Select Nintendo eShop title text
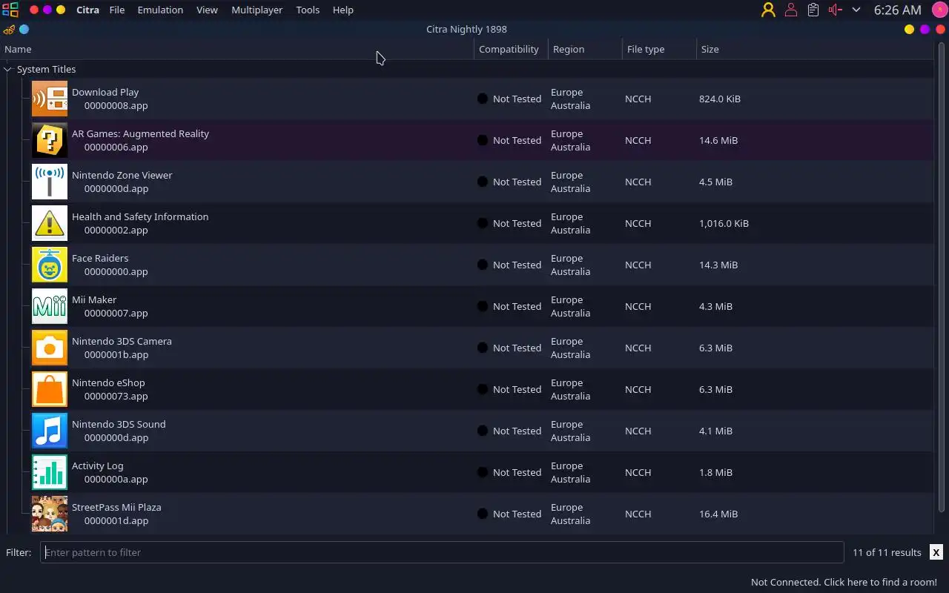This screenshot has width=949, height=593. tap(108, 382)
